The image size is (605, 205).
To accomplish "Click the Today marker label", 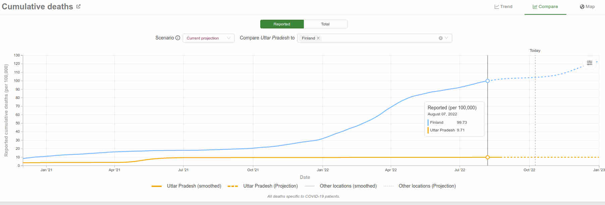I will [535, 50].
